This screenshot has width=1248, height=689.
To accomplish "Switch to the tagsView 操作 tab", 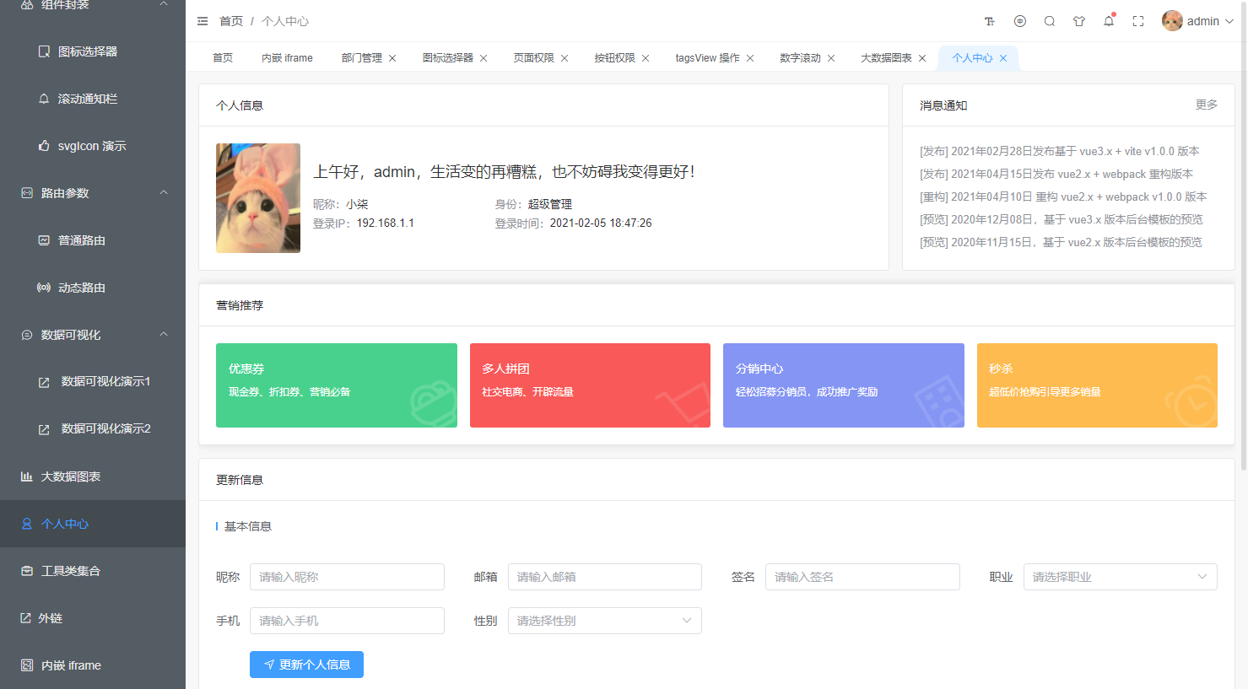I will [707, 58].
